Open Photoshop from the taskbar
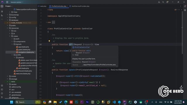 point(77,102)
